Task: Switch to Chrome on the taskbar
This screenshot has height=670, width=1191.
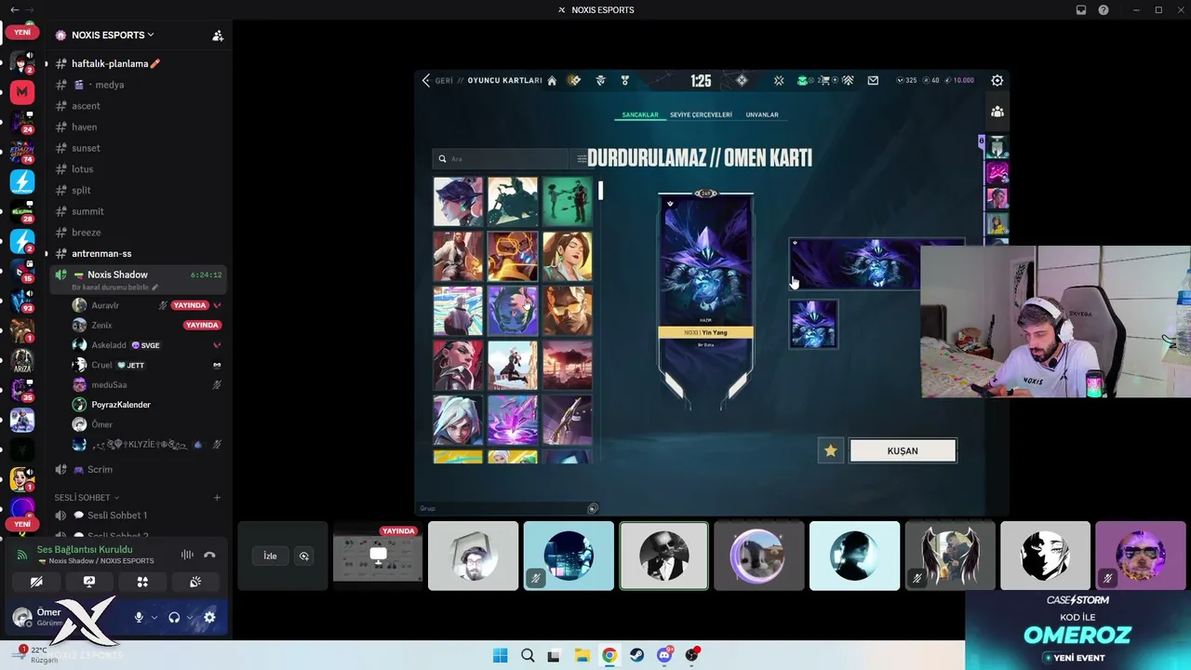Action: click(x=609, y=655)
